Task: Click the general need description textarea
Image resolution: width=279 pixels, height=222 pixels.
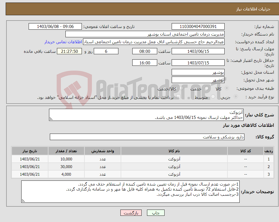Action: tap(146, 115)
